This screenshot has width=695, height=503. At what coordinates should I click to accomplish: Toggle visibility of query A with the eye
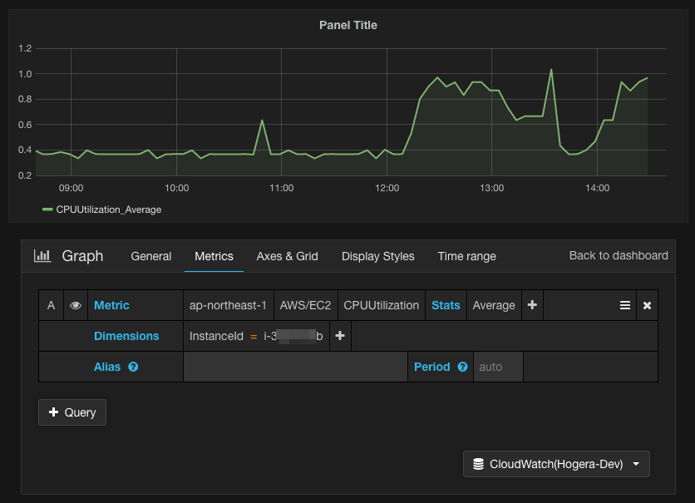(76, 305)
